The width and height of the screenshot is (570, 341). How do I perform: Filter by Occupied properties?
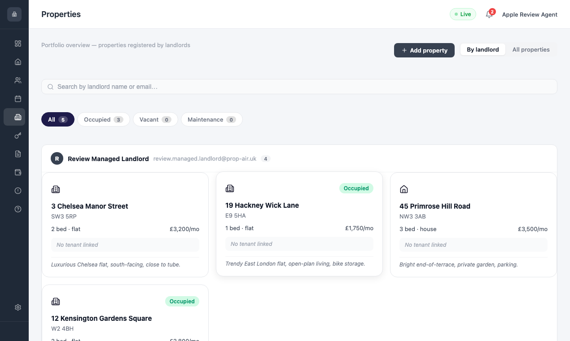point(104,119)
